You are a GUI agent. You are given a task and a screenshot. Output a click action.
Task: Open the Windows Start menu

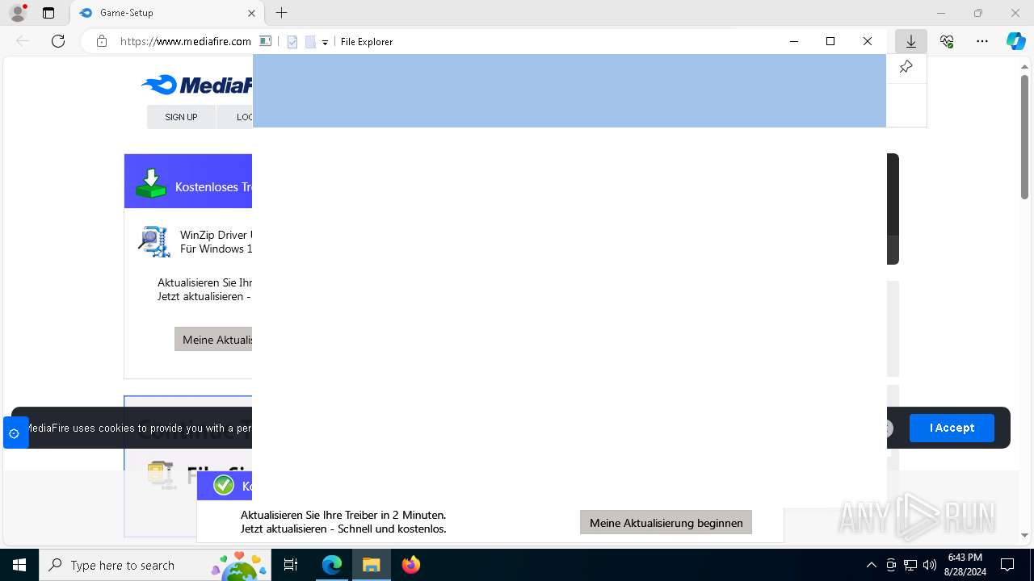pyautogui.click(x=19, y=565)
